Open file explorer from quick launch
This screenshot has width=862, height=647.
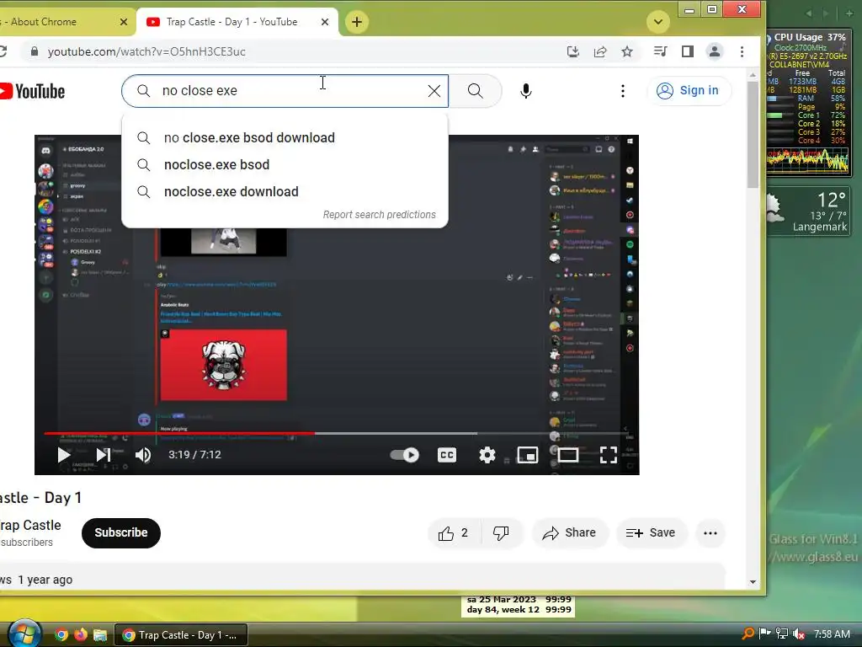pos(99,635)
